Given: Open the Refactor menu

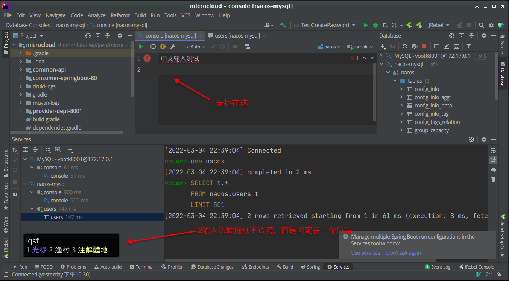Looking at the screenshot, I should pyautogui.click(x=120, y=15).
